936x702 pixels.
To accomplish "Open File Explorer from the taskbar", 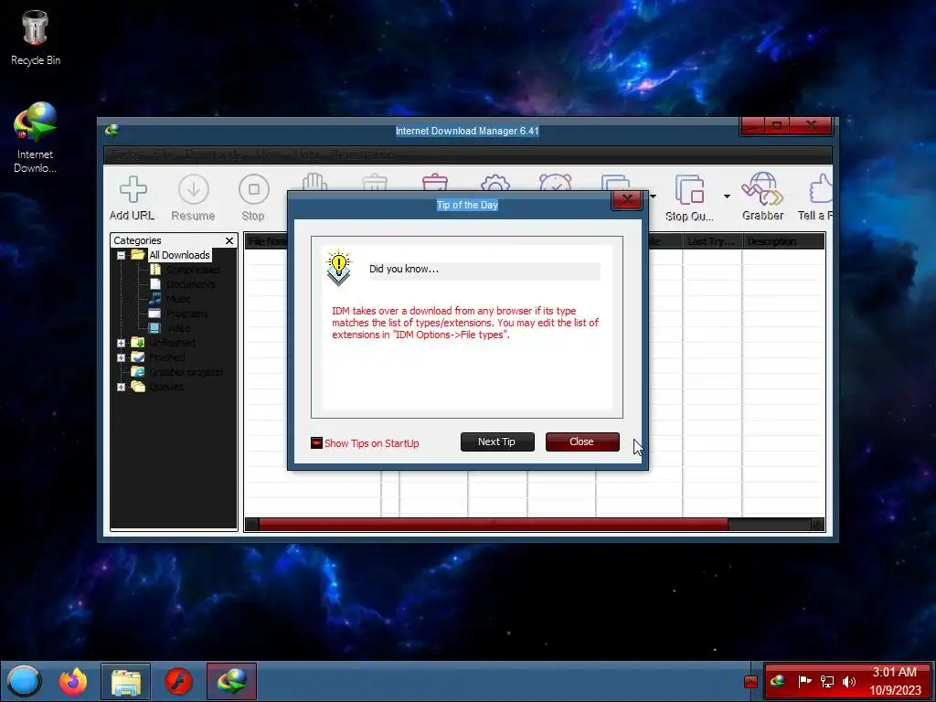I will coord(126,681).
